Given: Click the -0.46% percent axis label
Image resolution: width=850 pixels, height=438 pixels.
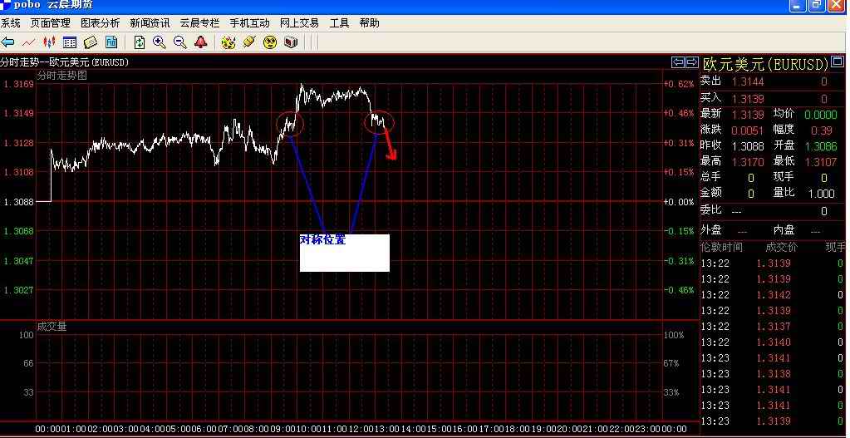Looking at the screenshot, I should coord(679,290).
